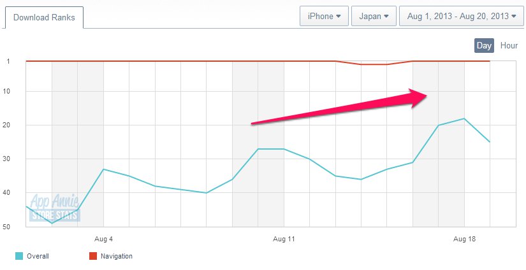Click the Aug 11 axis date label
526x270 pixels.
(x=284, y=239)
